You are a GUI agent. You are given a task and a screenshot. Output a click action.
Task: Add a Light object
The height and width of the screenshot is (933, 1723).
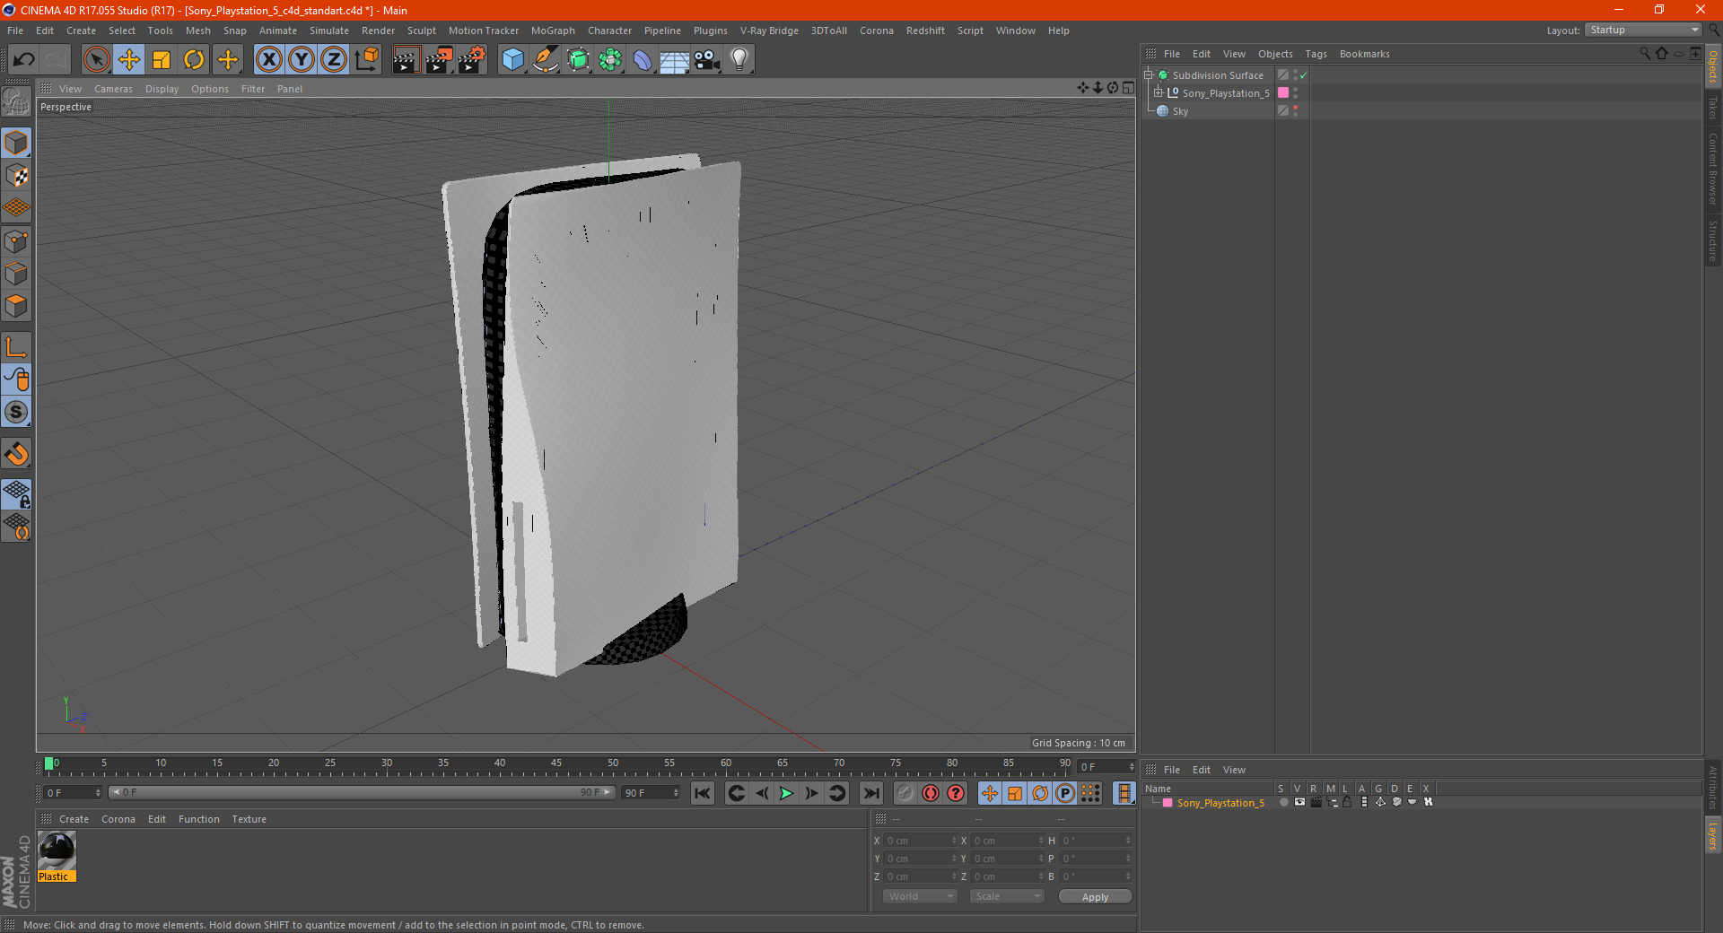[739, 60]
